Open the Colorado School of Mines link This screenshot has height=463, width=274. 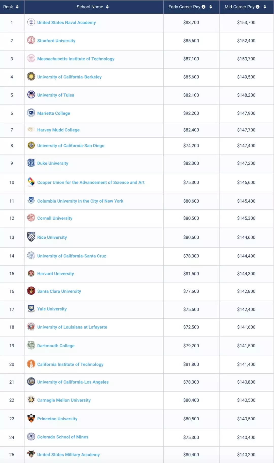pos(63,437)
